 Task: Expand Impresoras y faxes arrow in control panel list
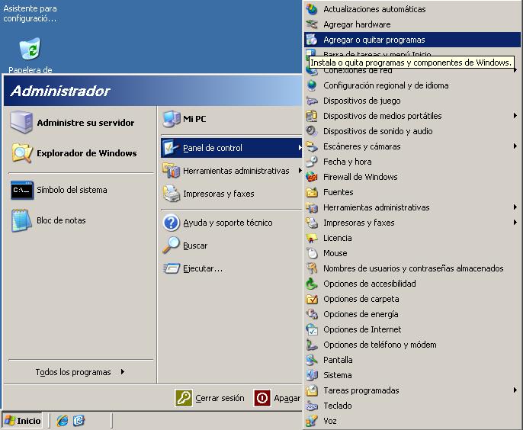(x=515, y=223)
